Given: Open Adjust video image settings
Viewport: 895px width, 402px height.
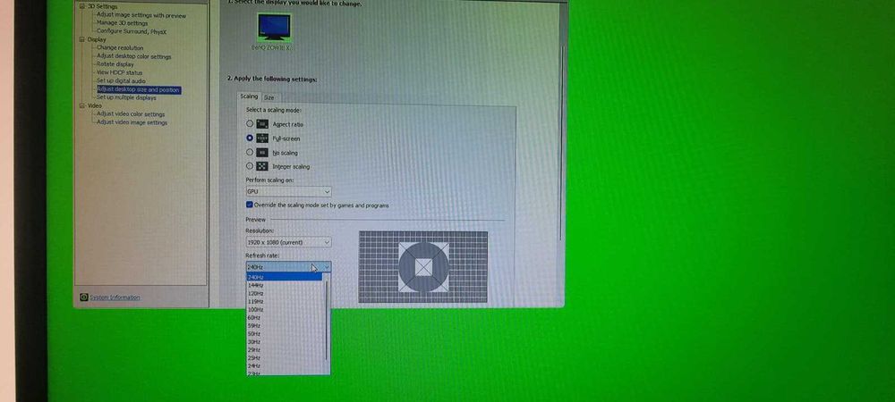Looking at the screenshot, I should [x=132, y=122].
